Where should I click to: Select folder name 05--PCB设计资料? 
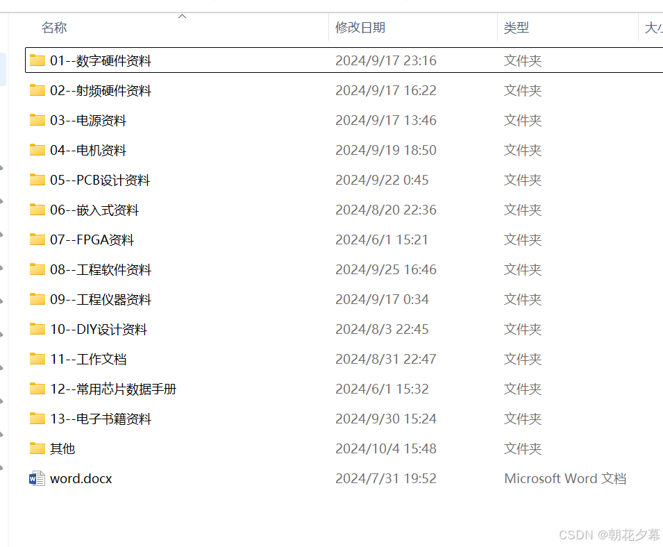click(x=100, y=180)
